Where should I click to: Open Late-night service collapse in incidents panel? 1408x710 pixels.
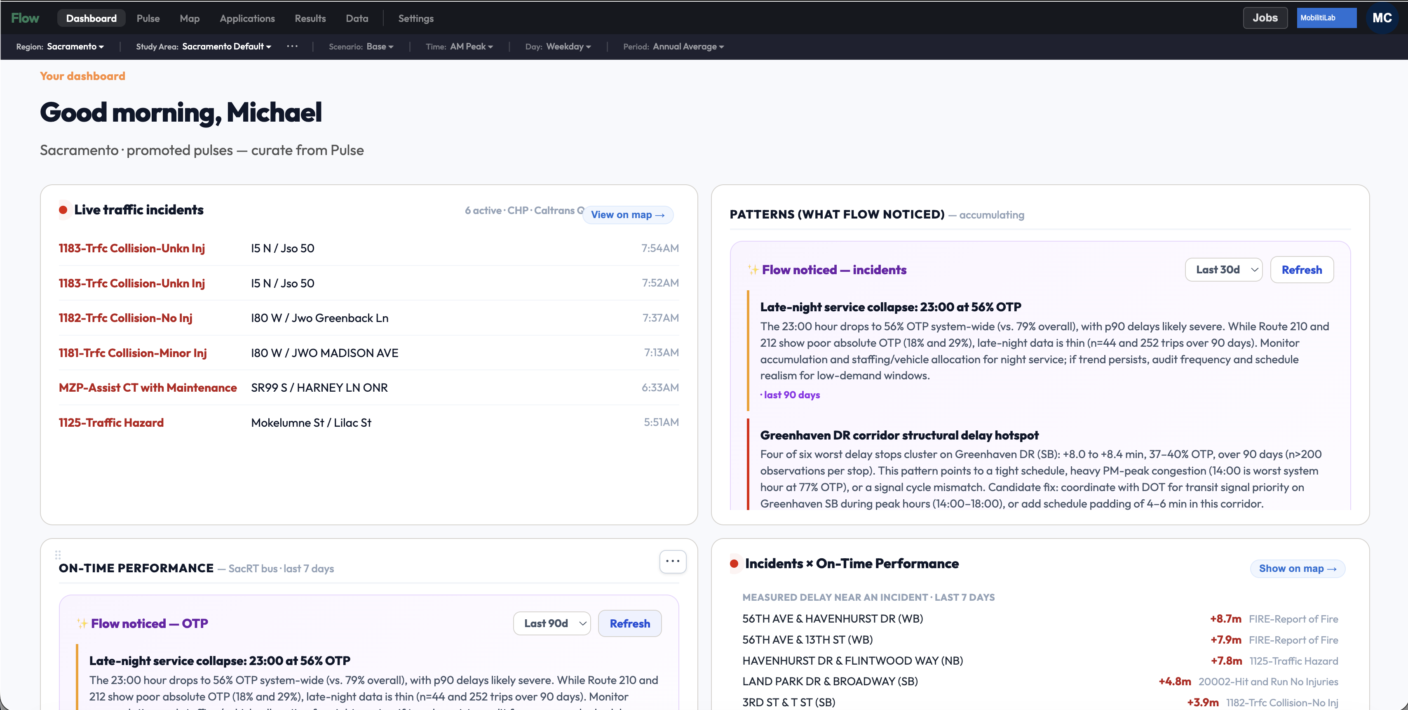click(x=890, y=307)
